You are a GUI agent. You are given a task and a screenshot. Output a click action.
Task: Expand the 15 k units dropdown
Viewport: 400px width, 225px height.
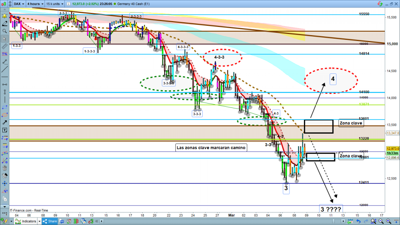pos(54,4)
